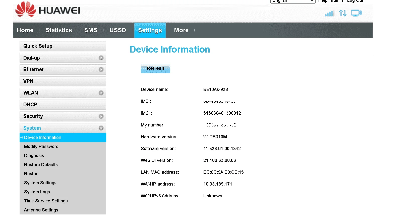Open the Statistics tab
The height and width of the screenshot is (223, 417).
59,30
